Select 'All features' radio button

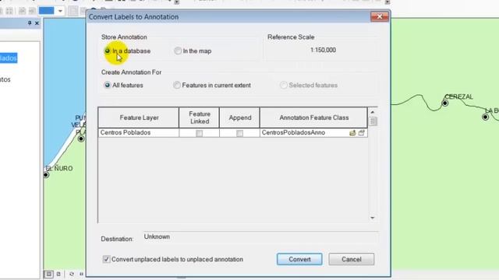tap(108, 85)
